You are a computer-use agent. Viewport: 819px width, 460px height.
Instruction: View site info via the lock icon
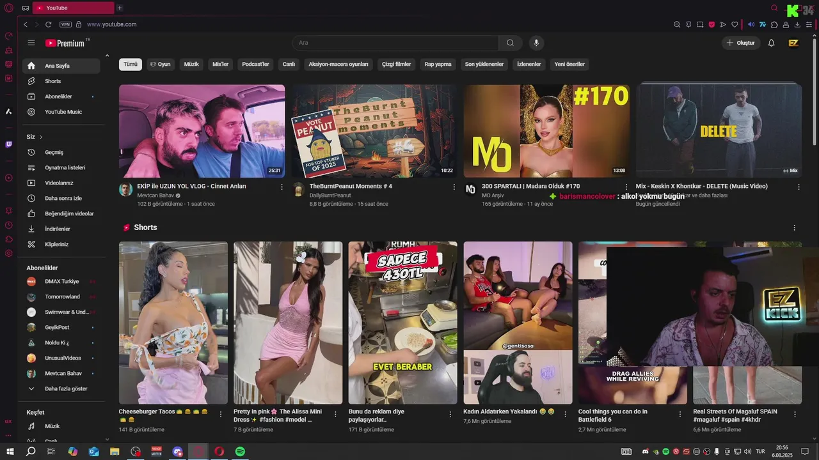tap(79, 24)
